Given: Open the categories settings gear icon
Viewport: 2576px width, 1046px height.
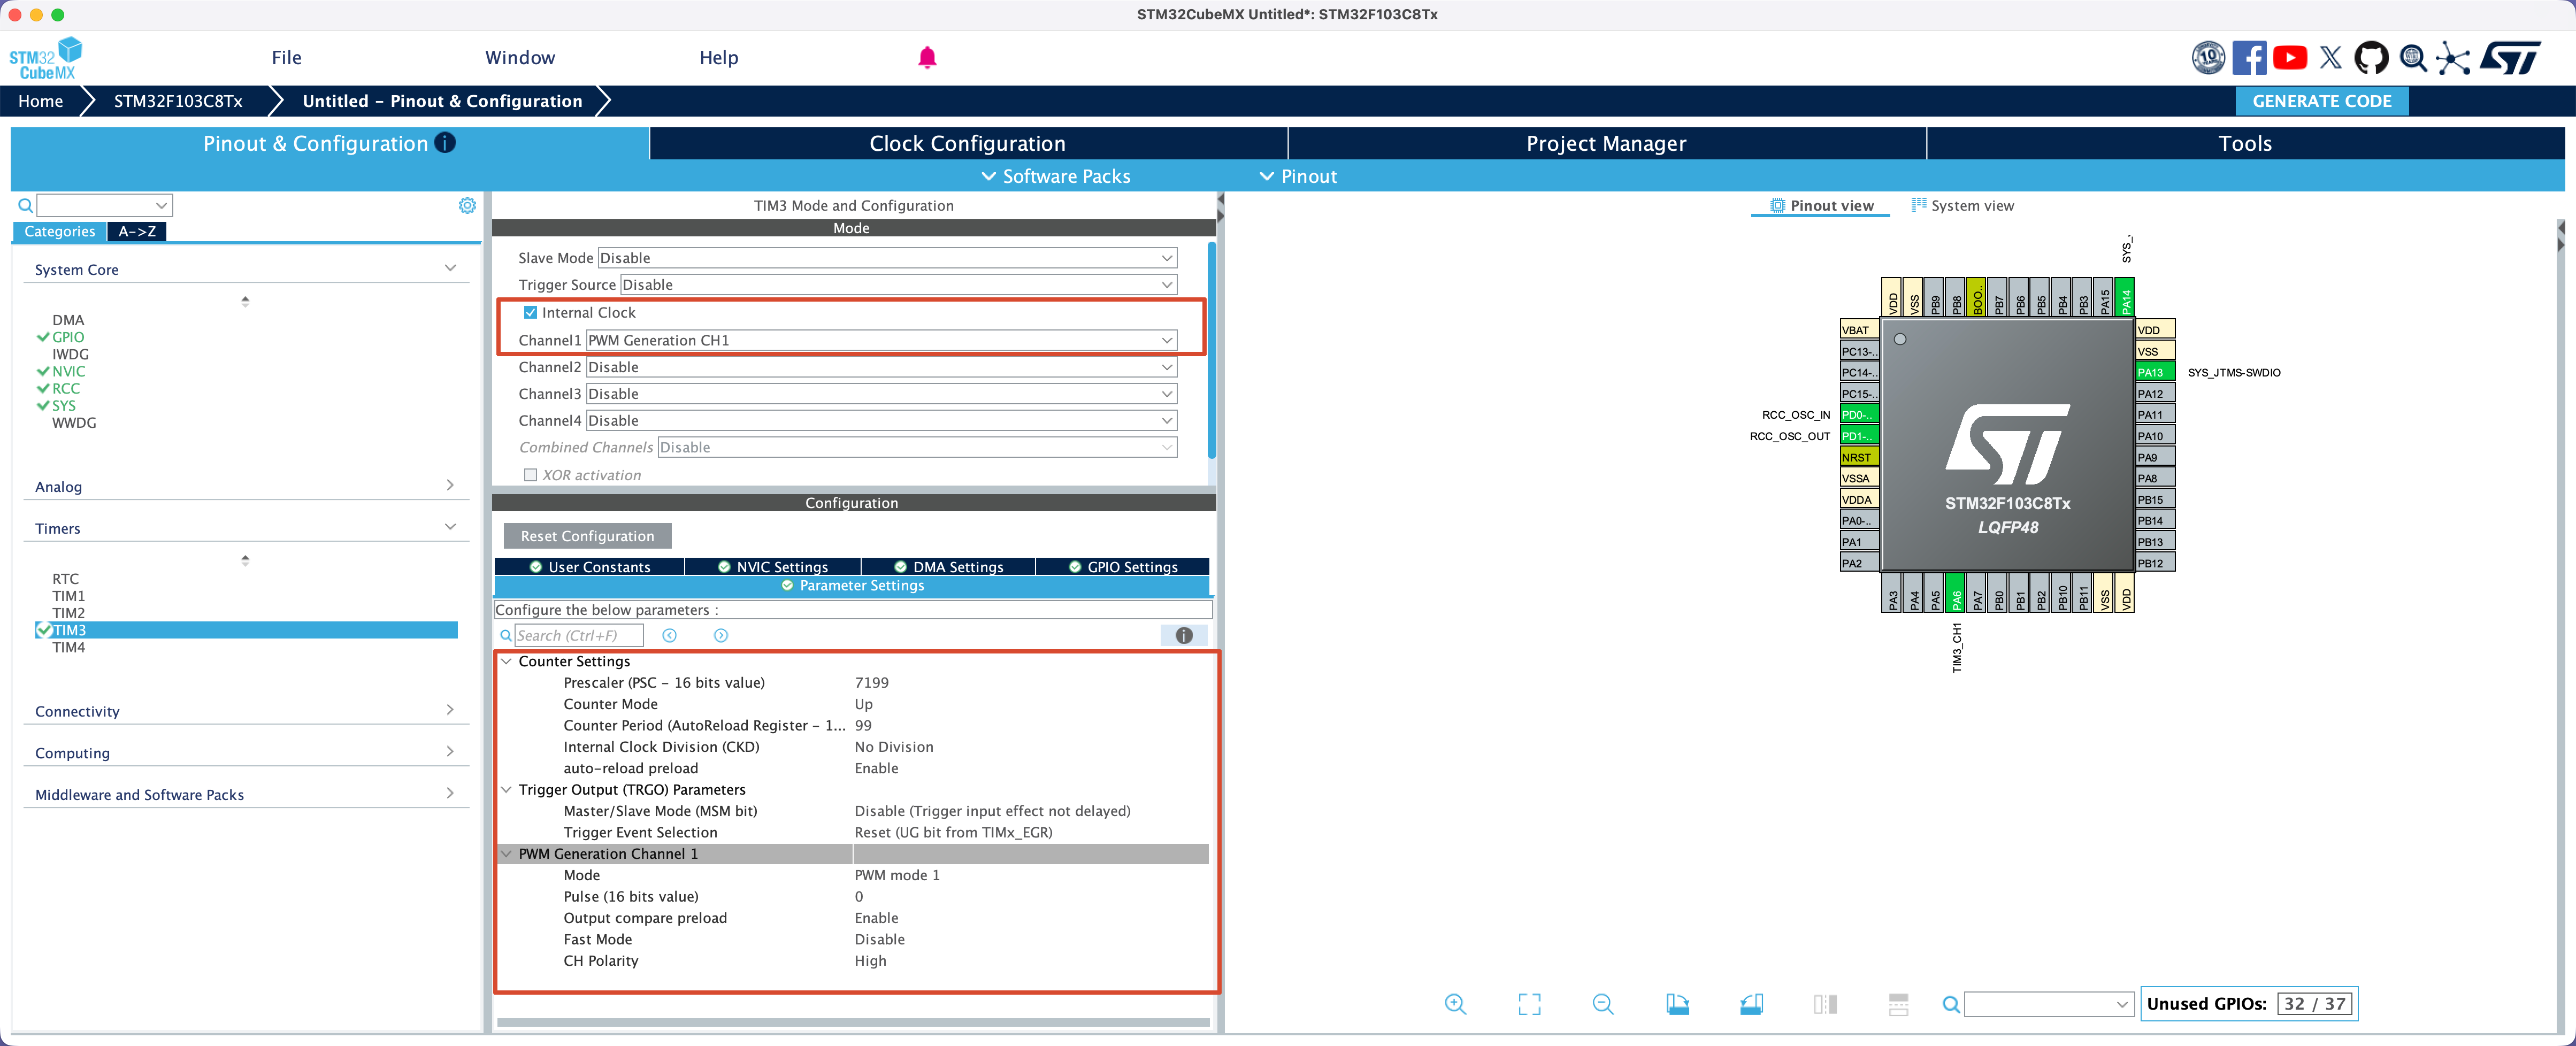Looking at the screenshot, I should [467, 205].
